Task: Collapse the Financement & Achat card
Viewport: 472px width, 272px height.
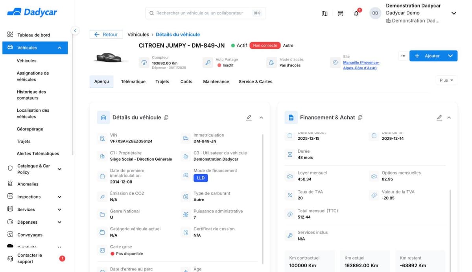Action: click(449, 118)
